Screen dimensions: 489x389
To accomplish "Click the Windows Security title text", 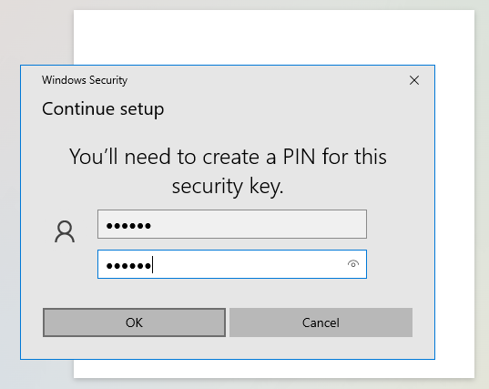I will coord(85,80).
